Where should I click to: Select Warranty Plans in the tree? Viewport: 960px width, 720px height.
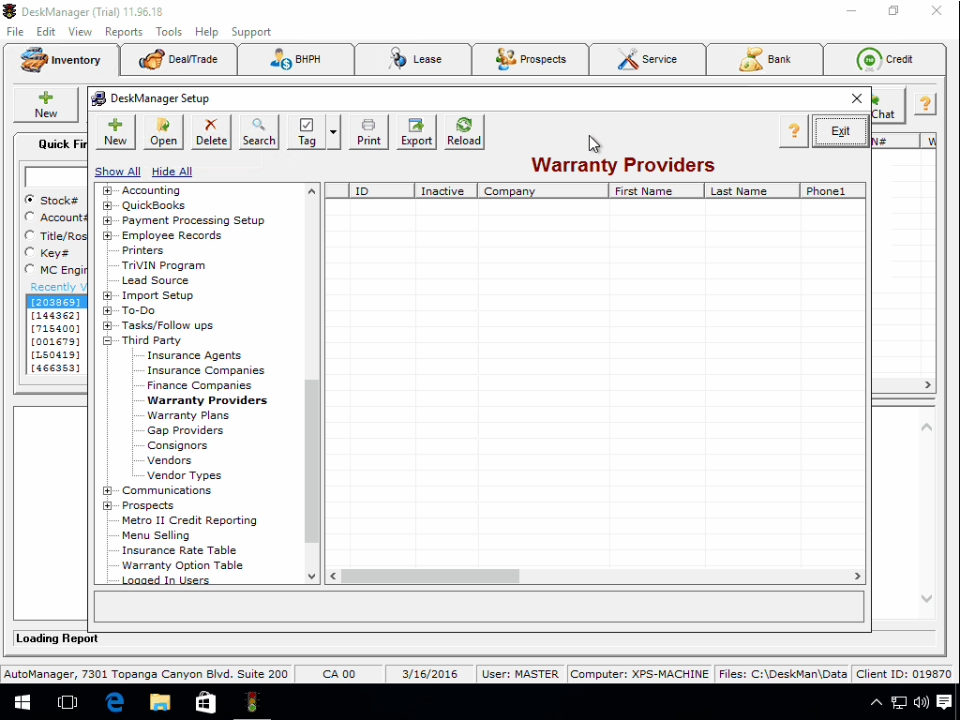(187, 415)
